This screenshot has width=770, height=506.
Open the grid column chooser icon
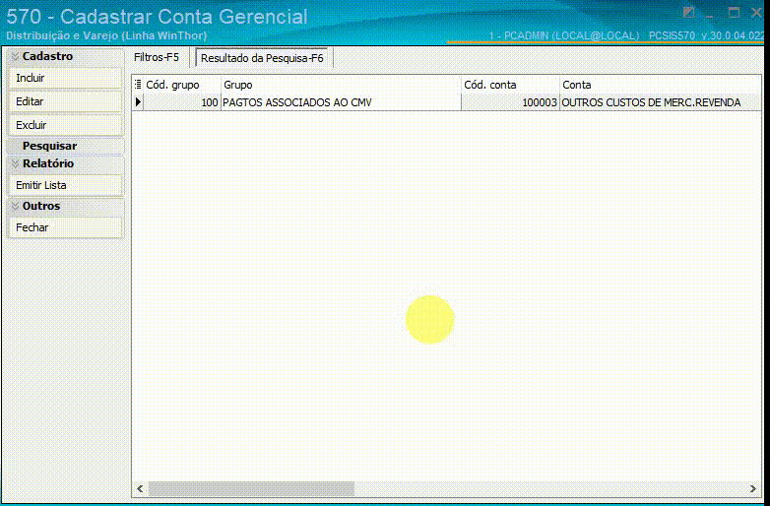click(x=138, y=85)
